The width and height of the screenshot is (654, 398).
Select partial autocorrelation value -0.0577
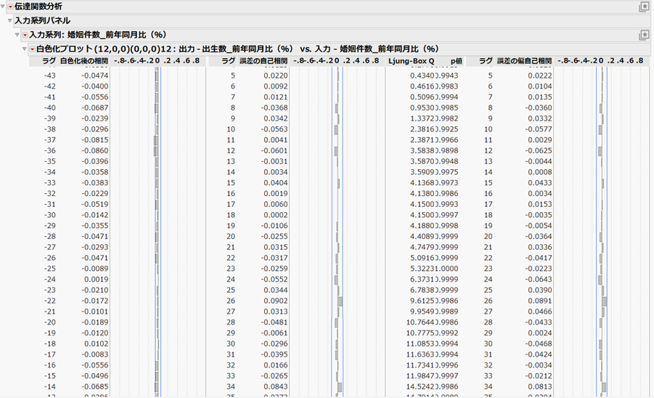coord(539,129)
